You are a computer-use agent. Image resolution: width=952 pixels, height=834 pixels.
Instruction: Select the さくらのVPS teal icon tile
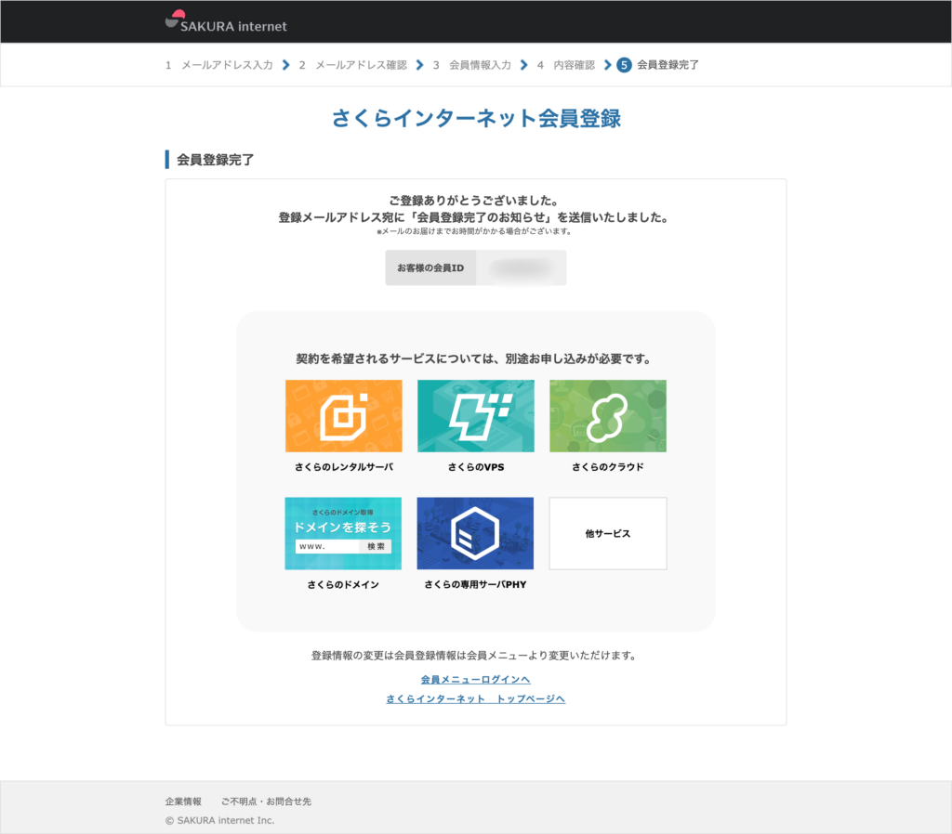click(x=475, y=416)
